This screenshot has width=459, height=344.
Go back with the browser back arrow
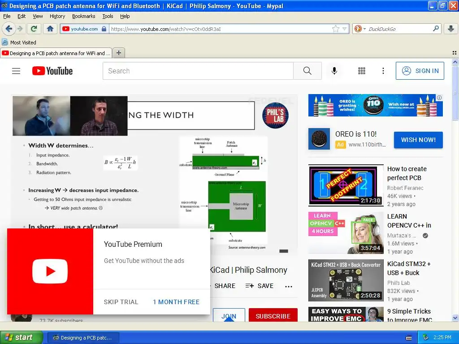point(9,29)
